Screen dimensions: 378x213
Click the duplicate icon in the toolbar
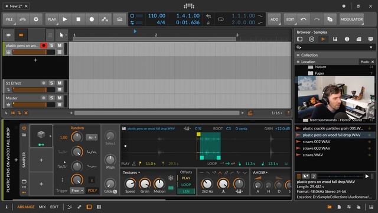pos(330,20)
